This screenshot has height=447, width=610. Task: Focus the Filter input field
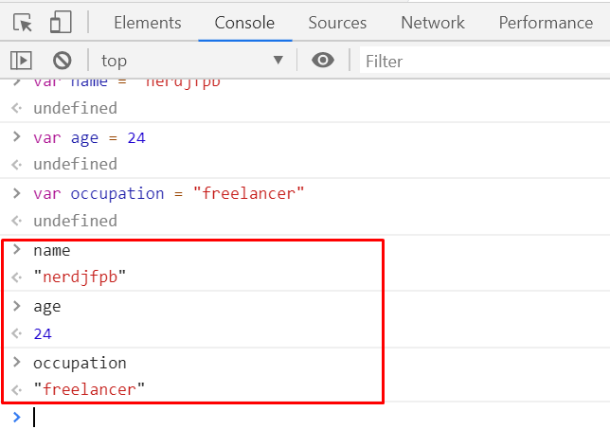click(485, 61)
